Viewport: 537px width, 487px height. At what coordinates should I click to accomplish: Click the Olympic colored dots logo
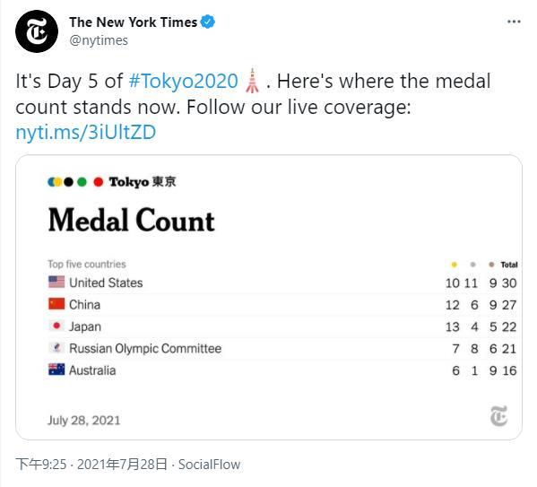[x=75, y=182]
